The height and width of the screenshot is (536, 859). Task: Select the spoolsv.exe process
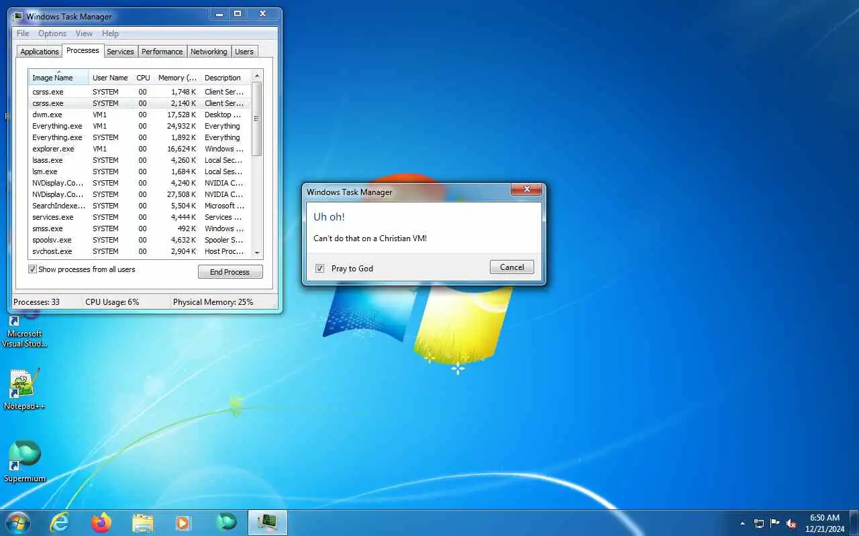click(x=140, y=240)
